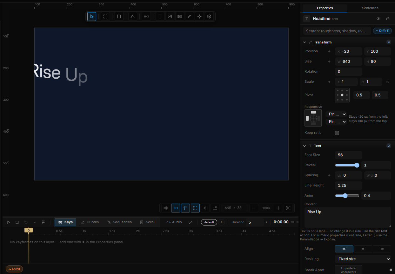Fit canvas to view
Viewport: 395px width, 274px height.
tap(288, 208)
